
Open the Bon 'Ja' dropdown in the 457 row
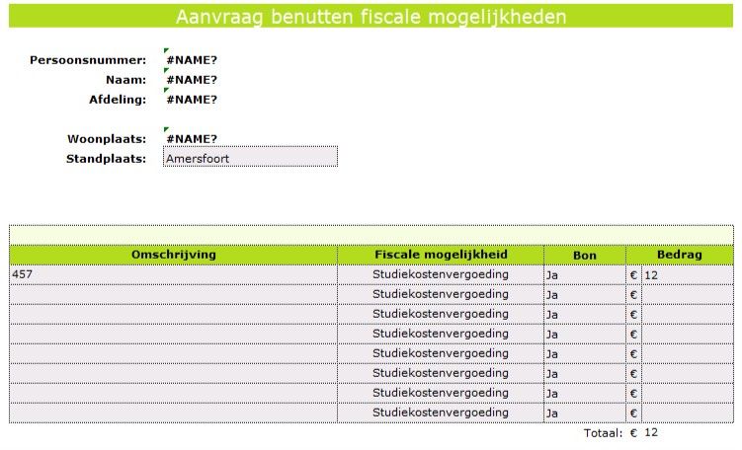click(584, 275)
